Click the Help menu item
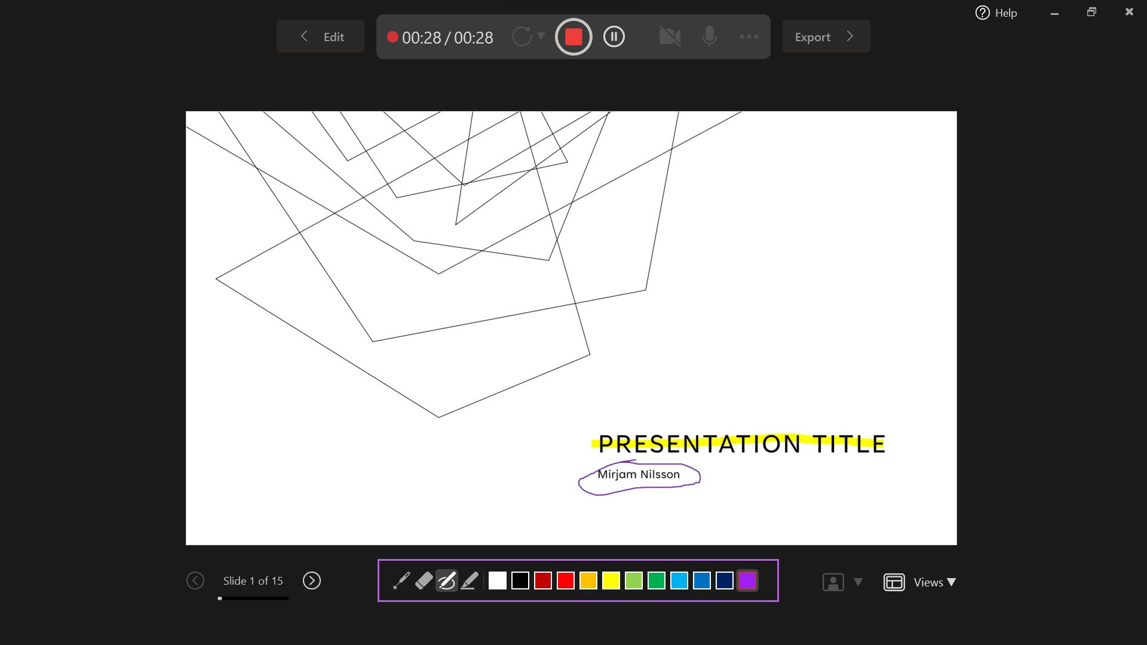The width and height of the screenshot is (1147, 645). coord(997,13)
